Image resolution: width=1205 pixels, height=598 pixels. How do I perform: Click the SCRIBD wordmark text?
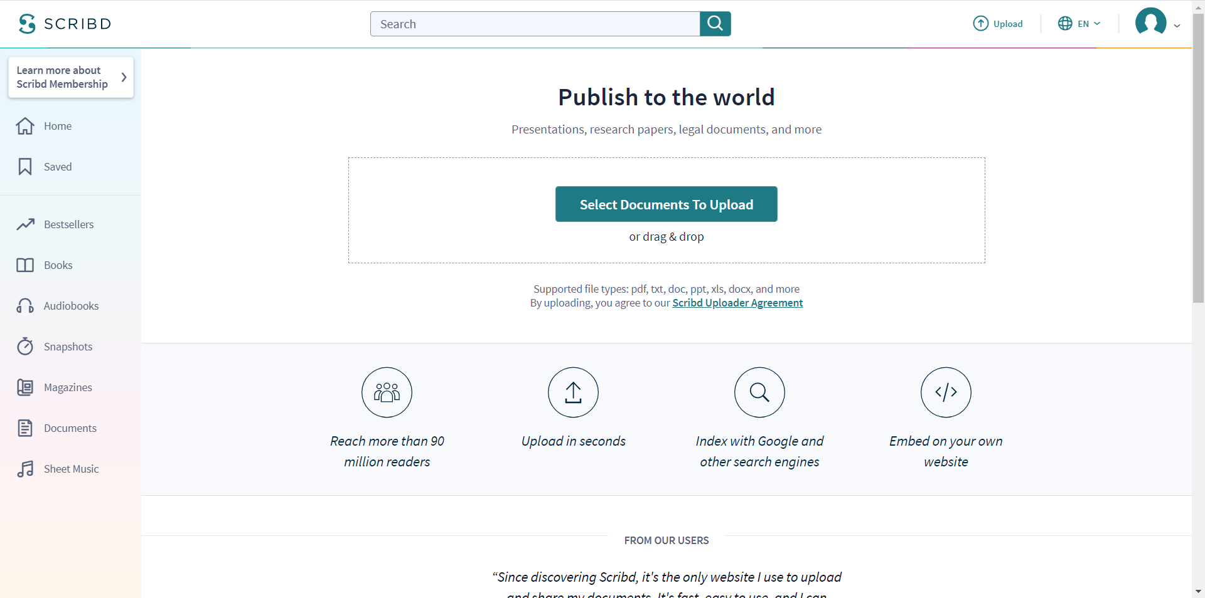pyautogui.click(x=77, y=24)
